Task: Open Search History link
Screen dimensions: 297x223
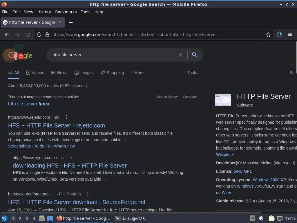Action: coord(167,97)
